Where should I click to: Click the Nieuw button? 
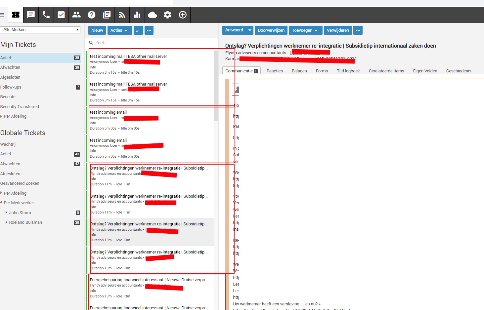(97, 30)
